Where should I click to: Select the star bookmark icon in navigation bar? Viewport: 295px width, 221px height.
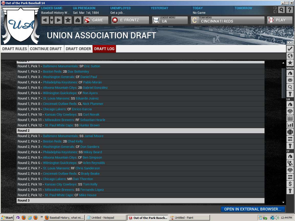click(68, 20)
